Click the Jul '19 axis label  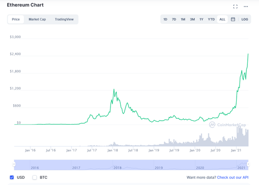pyautogui.click(x=174, y=150)
